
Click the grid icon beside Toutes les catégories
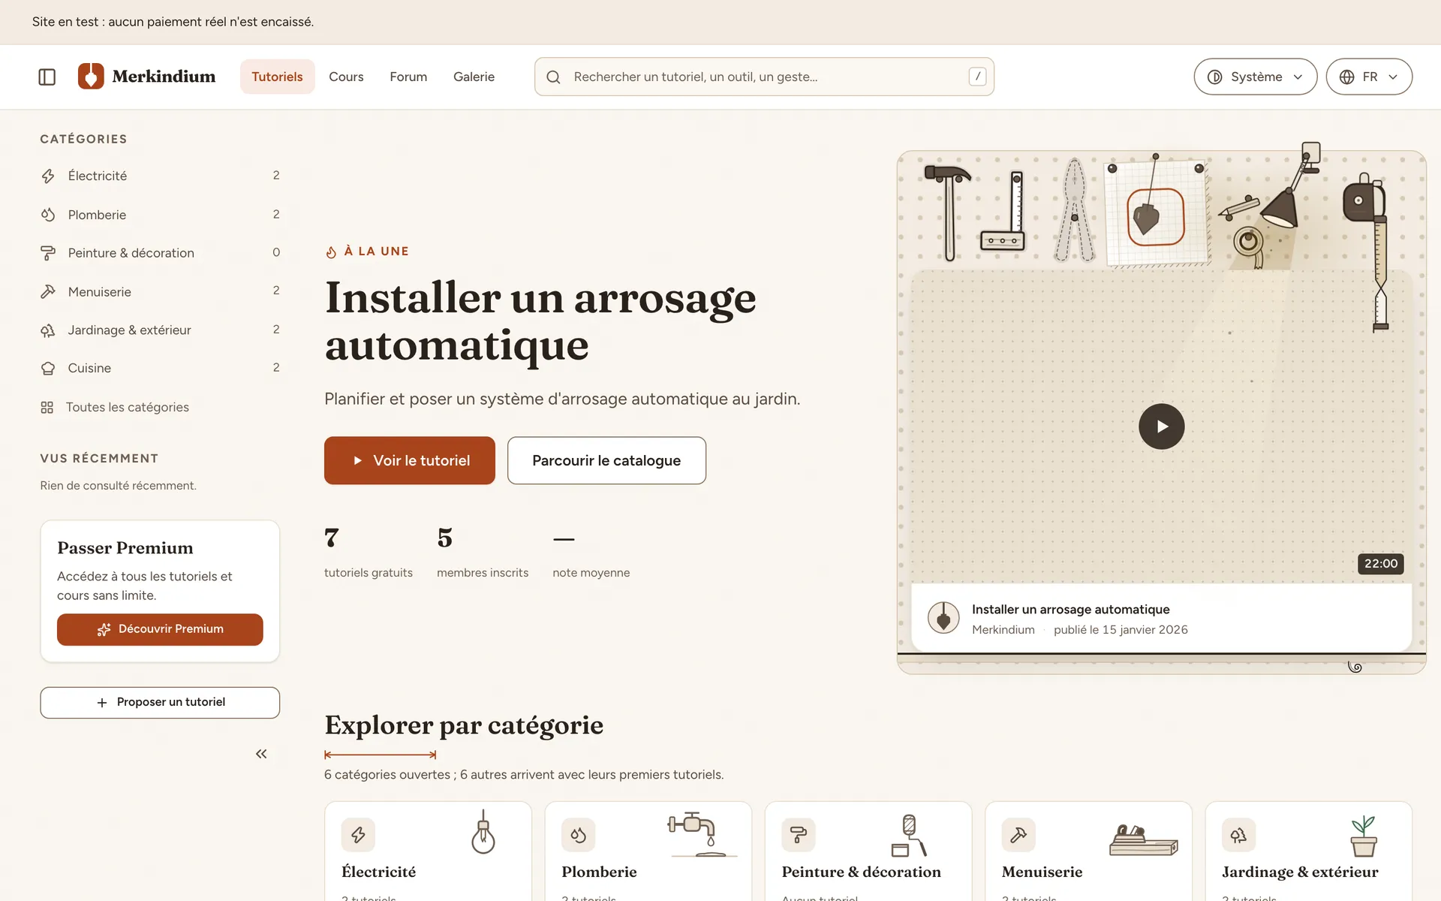click(47, 407)
